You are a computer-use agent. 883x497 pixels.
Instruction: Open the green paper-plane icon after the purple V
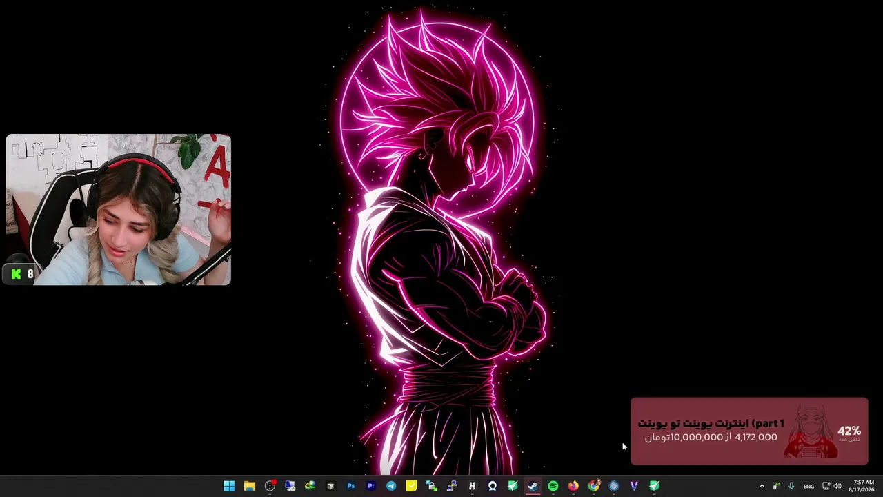click(654, 486)
